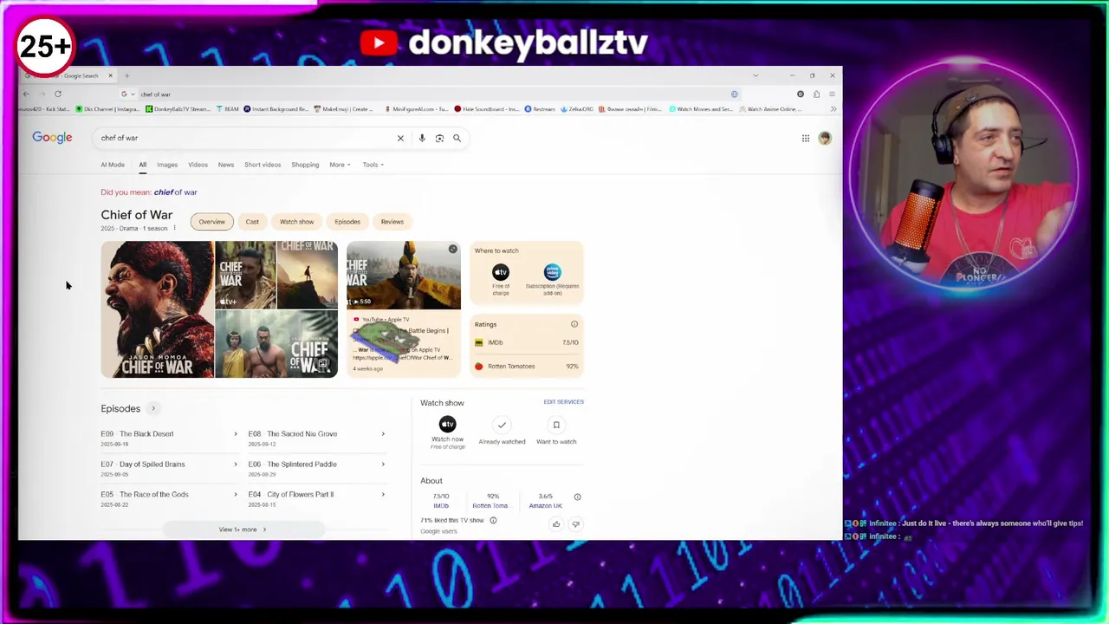Open Jason Momoa Chief of War poster

pyautogui.click(x=157, y=309)
